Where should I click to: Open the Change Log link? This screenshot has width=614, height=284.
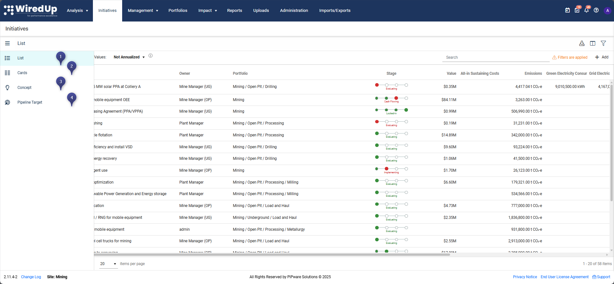[31, 277]
